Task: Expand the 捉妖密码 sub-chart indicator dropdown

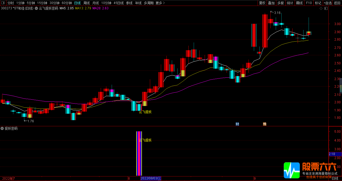Action: point(2,128)
